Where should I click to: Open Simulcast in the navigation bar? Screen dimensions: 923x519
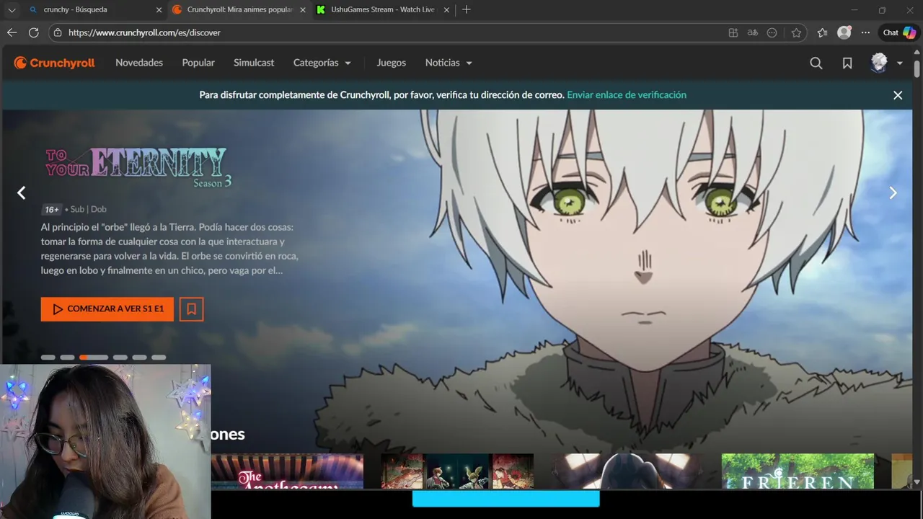pyautogui.click(x=254, y=63)
